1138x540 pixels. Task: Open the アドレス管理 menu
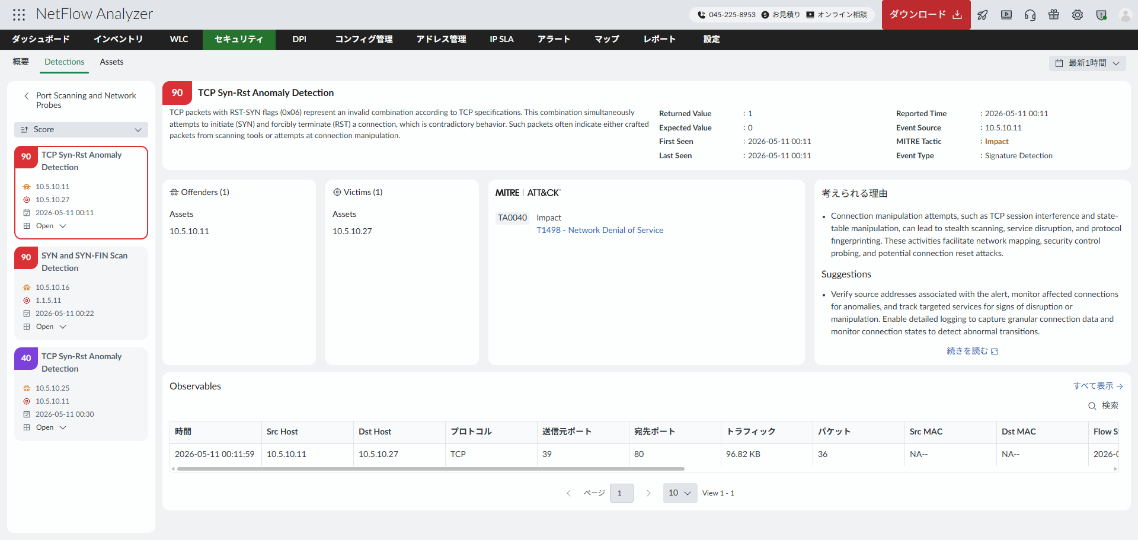pyautogui.click(x=442, y=39)
